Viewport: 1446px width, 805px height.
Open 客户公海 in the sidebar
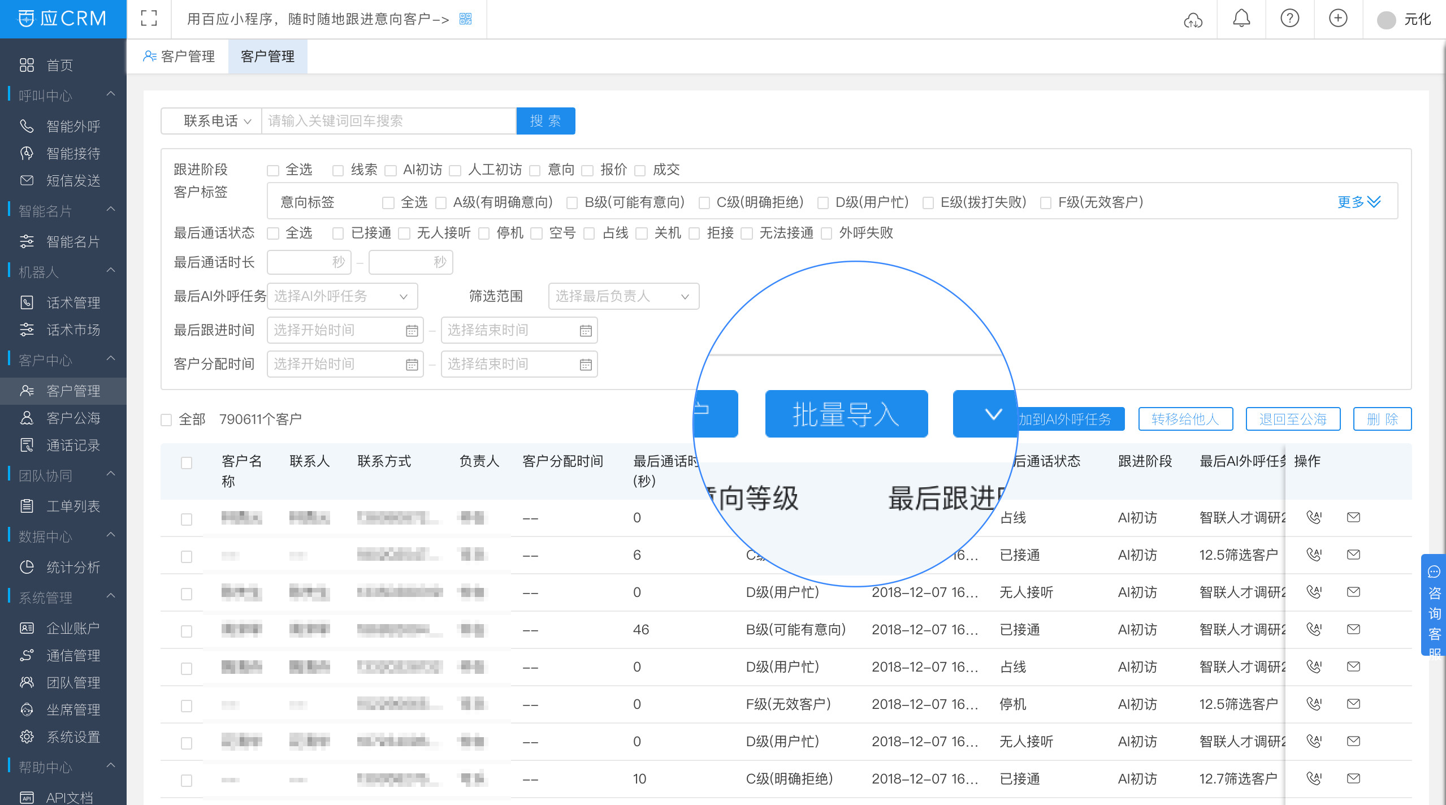pyautogui.click(x=73, y=418)
